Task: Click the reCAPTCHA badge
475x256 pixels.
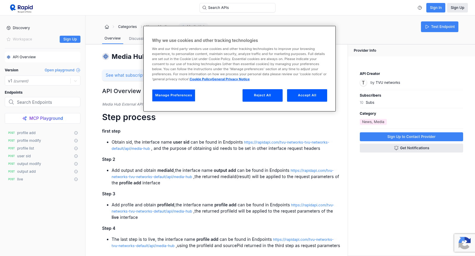Action: pyautogui.click(x=465, y=243)
